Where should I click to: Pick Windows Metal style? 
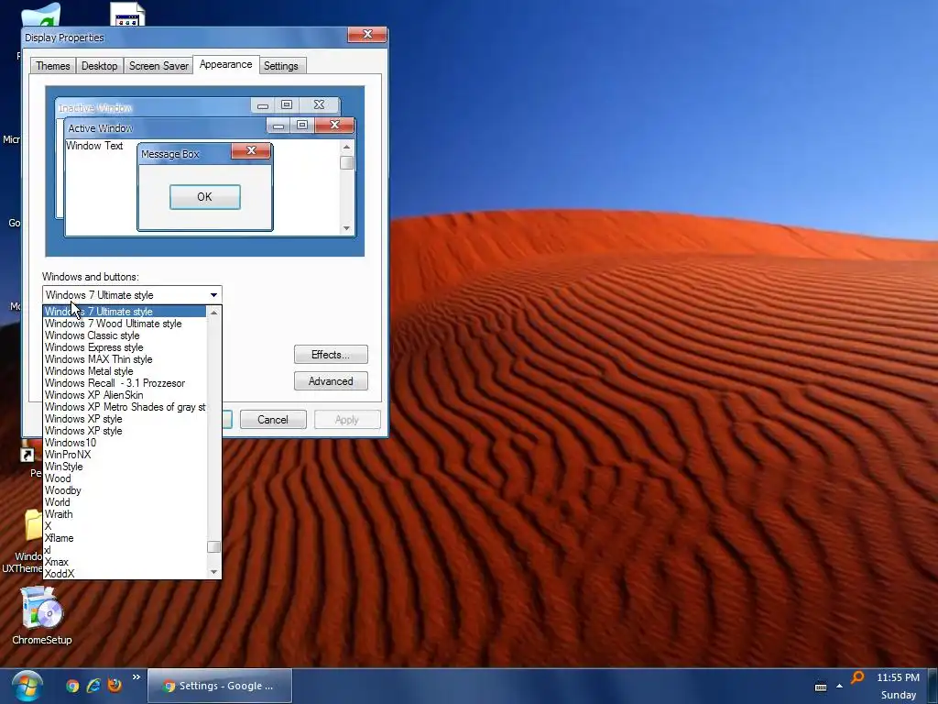click(125, 371)
